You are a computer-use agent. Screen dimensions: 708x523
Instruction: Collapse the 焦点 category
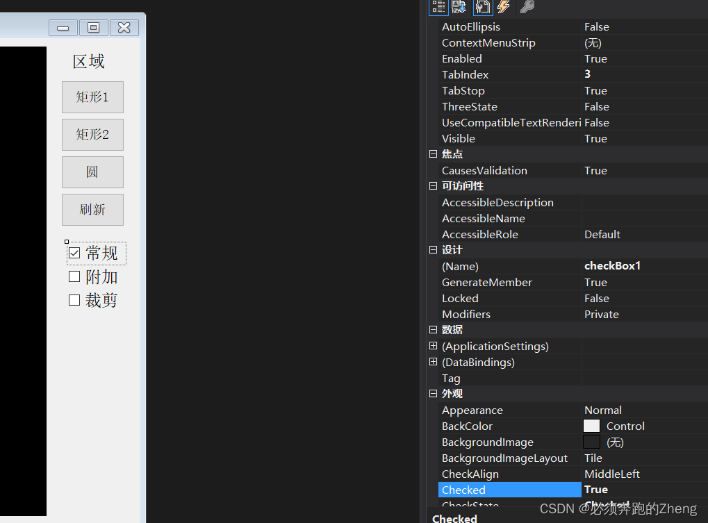pyautogui.click(x=433, y=154)
